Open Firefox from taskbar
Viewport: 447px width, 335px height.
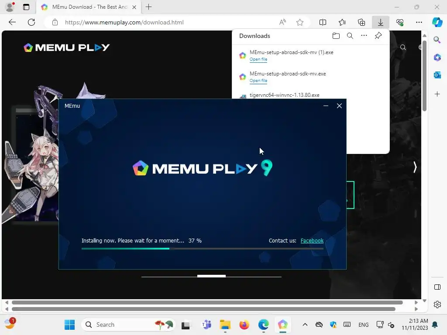(244, 325)
